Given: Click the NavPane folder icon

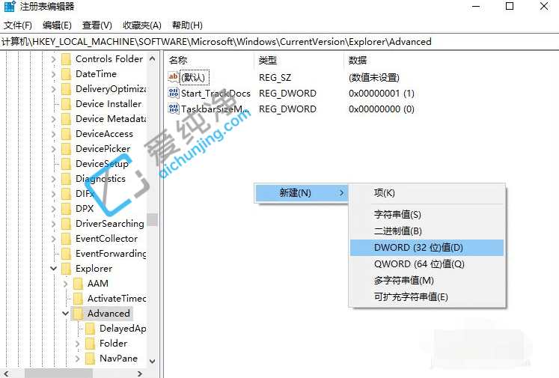Looking at the screenshot, I should [x=91, y=359].
